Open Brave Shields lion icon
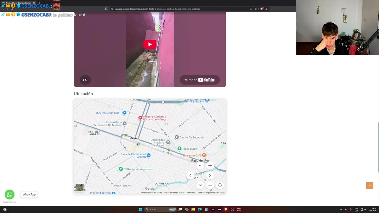Image resolution: width=379 pixels, height=213 pixels. click(x=262, y=9)
